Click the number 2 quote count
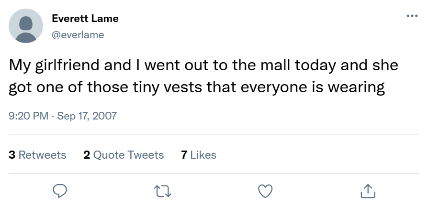428x217 pixels. [87, 155]
